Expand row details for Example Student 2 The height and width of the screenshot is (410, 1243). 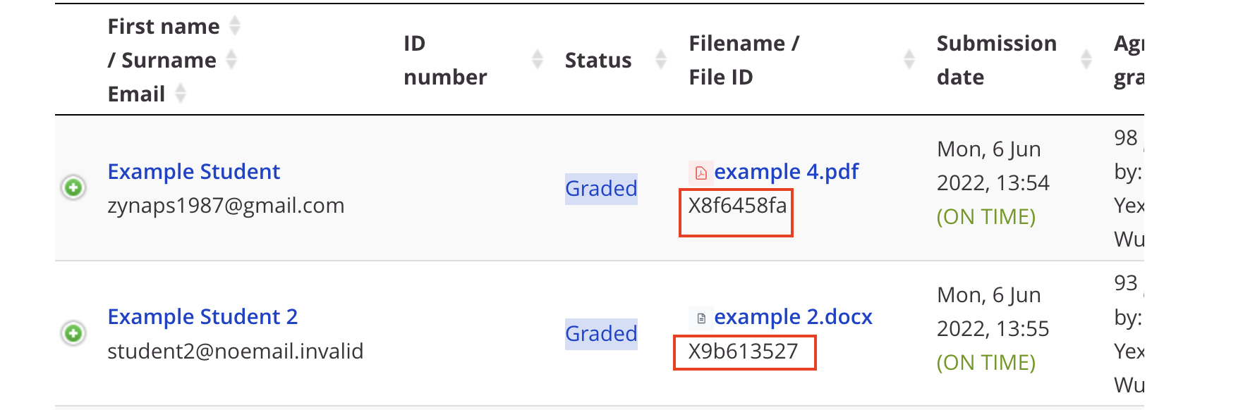click(x=73, y=333)
